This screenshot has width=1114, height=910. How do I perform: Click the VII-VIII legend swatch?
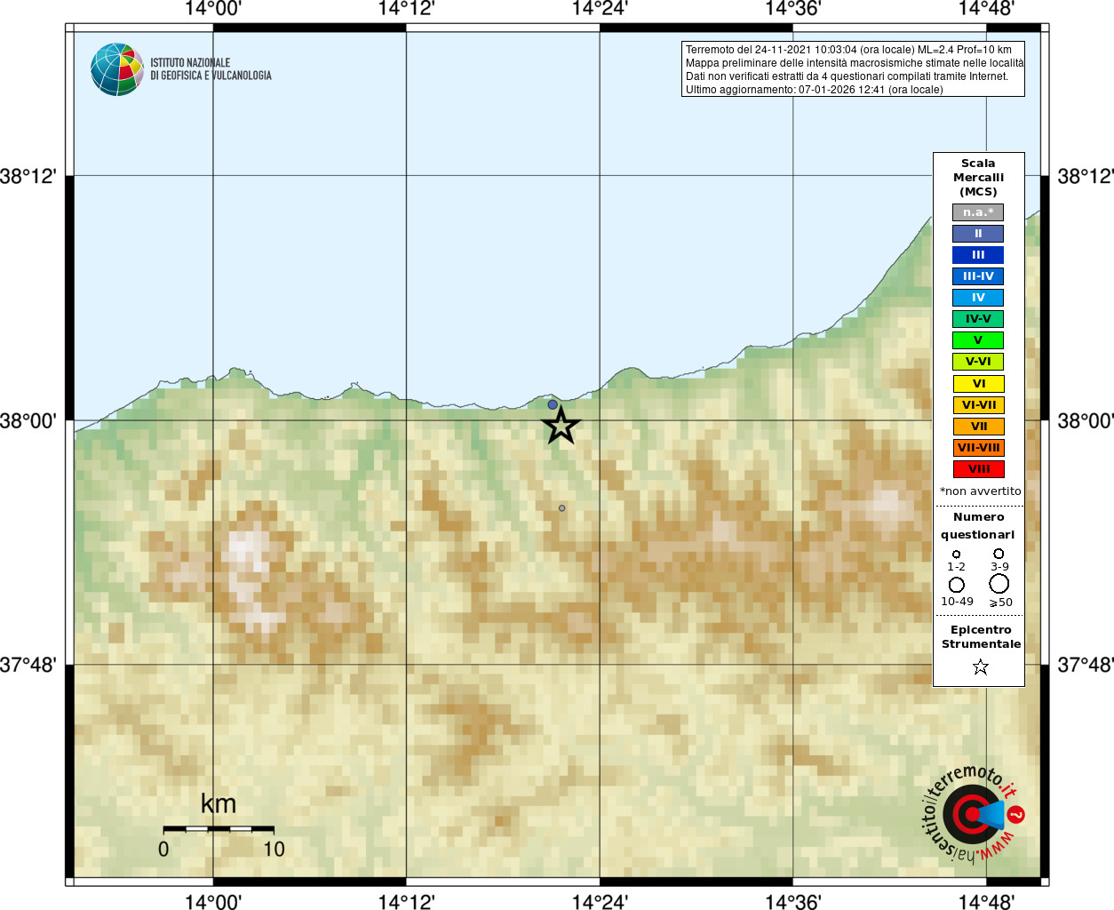coord(978,448)
